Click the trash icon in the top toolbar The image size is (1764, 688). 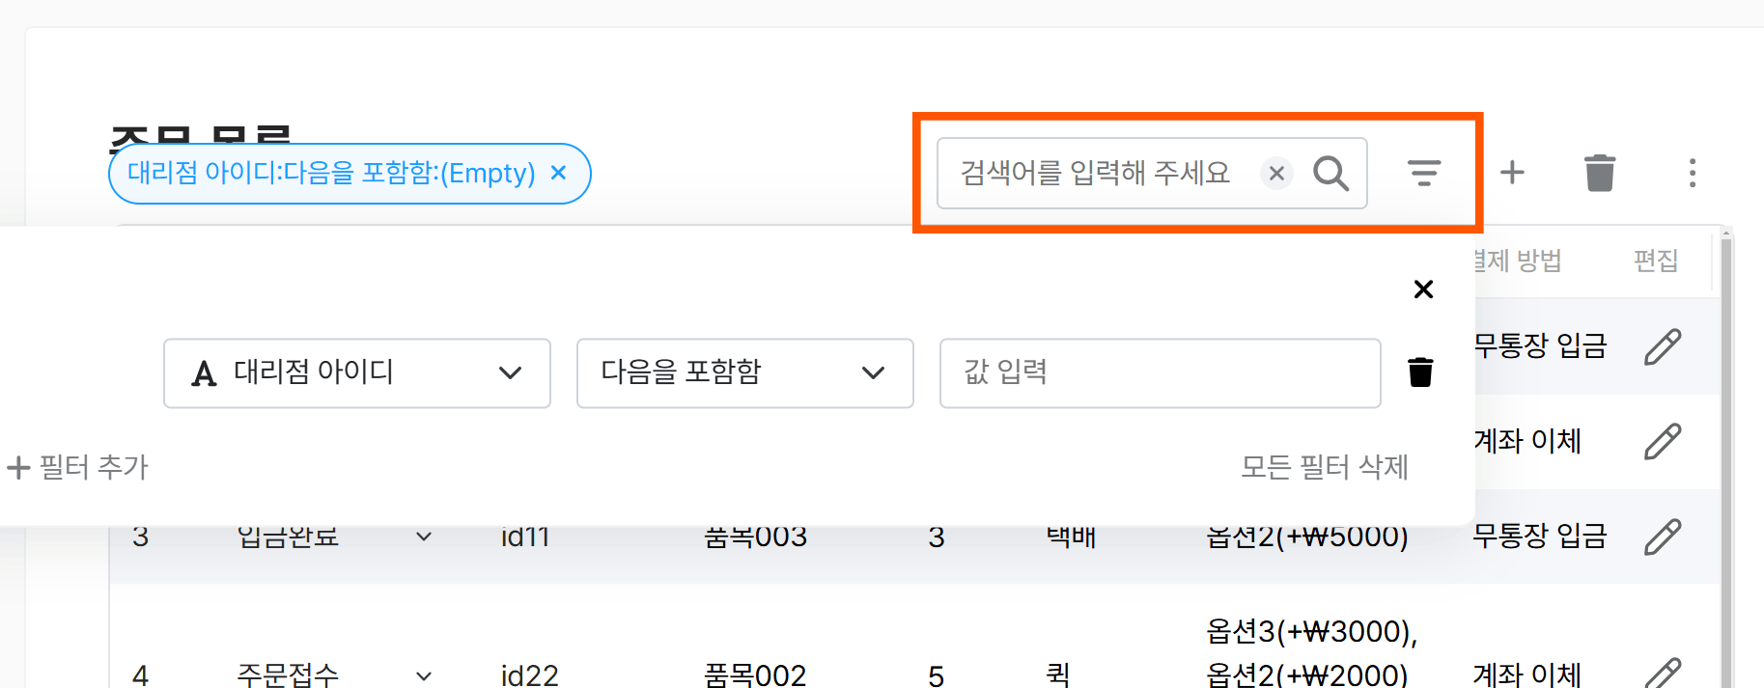tap(1600, 174)
